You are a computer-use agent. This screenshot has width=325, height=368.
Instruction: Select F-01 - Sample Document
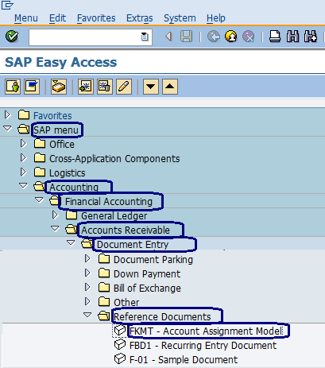point(184,360)
